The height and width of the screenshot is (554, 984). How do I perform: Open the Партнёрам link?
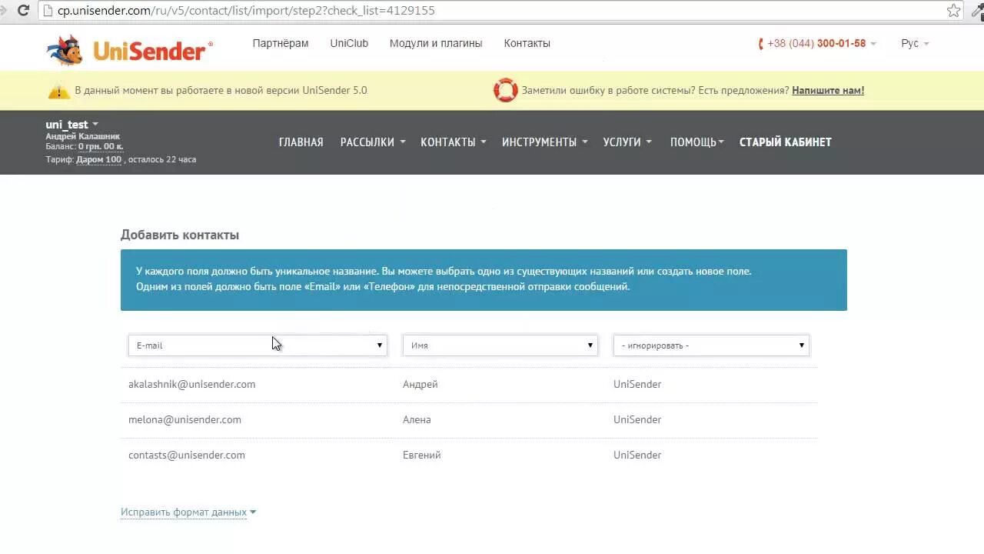click(281, 44)
